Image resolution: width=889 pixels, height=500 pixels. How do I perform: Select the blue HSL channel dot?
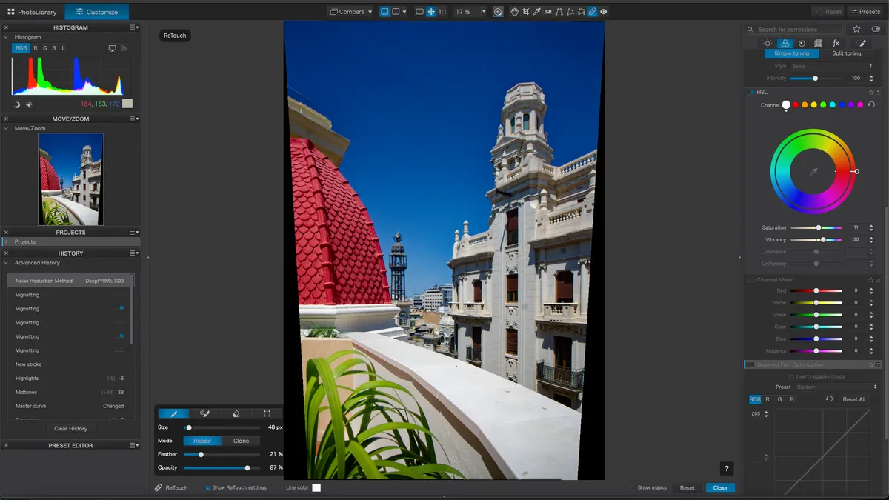pyautogui.click(x=842, y=105)
